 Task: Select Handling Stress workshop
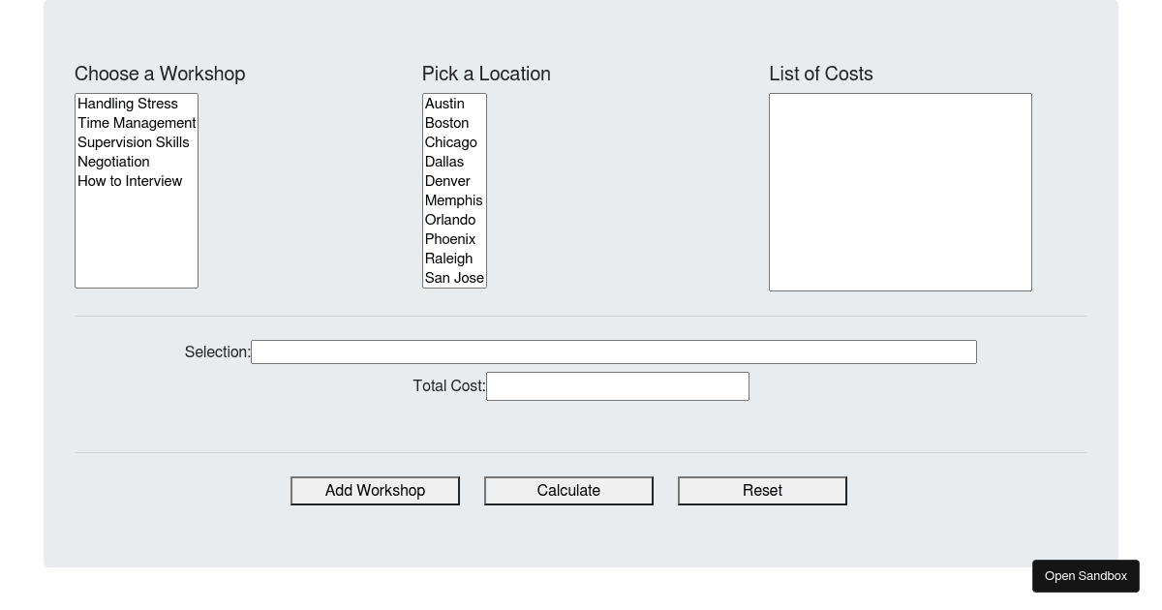click(x=128, y=104)
